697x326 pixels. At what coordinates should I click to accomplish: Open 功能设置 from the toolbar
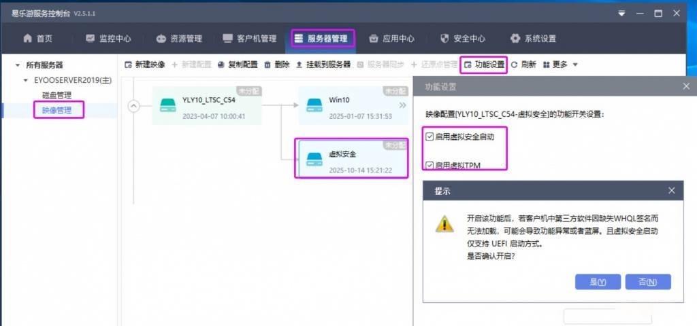click(484, 65)
